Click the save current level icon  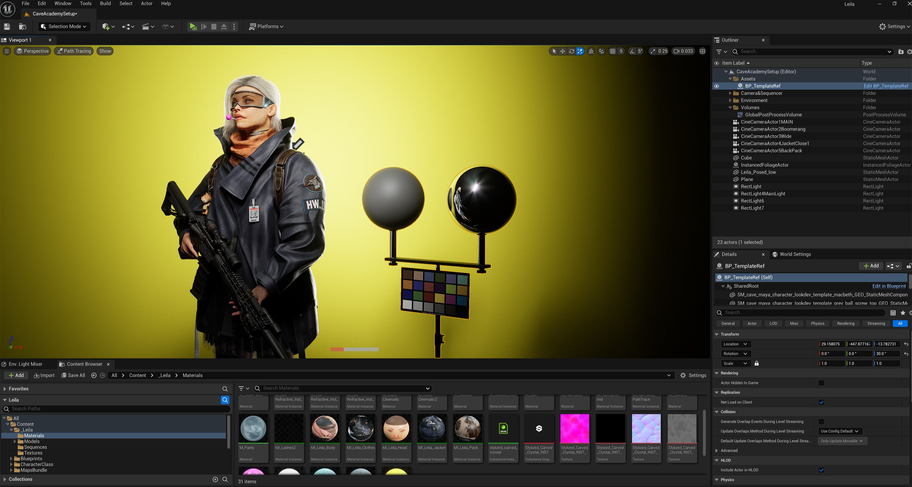pos(7,26)
